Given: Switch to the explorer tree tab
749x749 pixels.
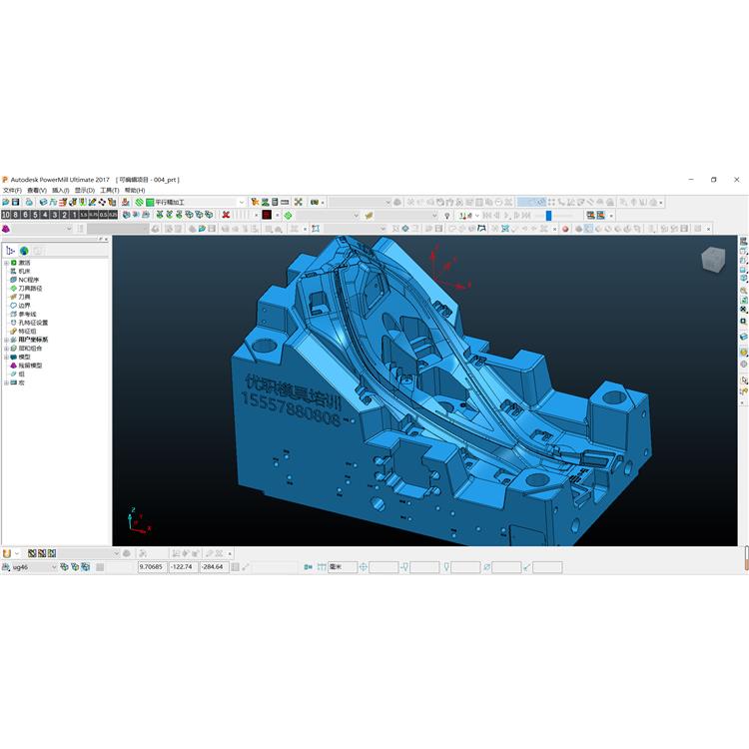Looking at the screenshot, I should tap(10, 251).
